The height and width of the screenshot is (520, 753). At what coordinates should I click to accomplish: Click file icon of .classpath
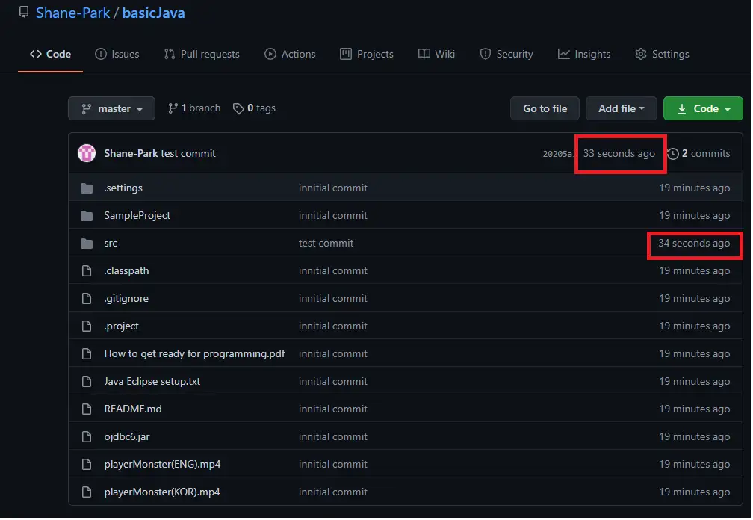(x=87, y=271)
